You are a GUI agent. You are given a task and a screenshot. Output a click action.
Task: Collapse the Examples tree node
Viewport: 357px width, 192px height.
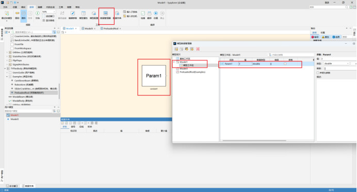(7, 77)
